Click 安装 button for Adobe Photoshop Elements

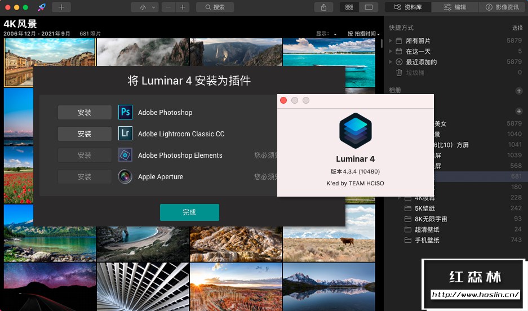pos(85,155)
